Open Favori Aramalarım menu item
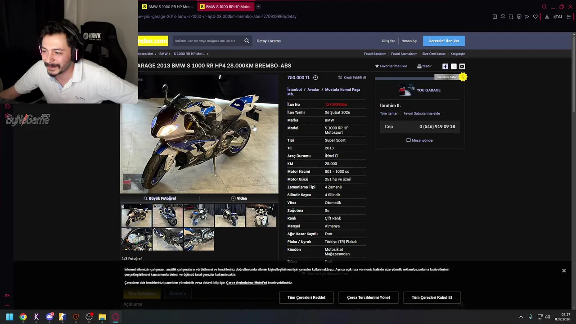 coord(404,54)
